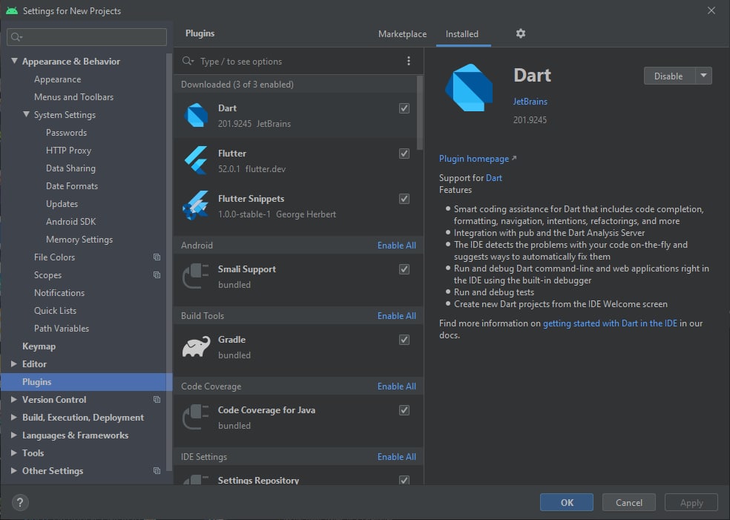Click the Support for Dart link
The width and height of the screenshot is (730, 520).
[x=494, y=178]
